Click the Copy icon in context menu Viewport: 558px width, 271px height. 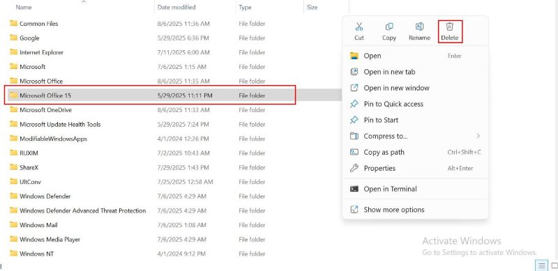coord(389,26)
